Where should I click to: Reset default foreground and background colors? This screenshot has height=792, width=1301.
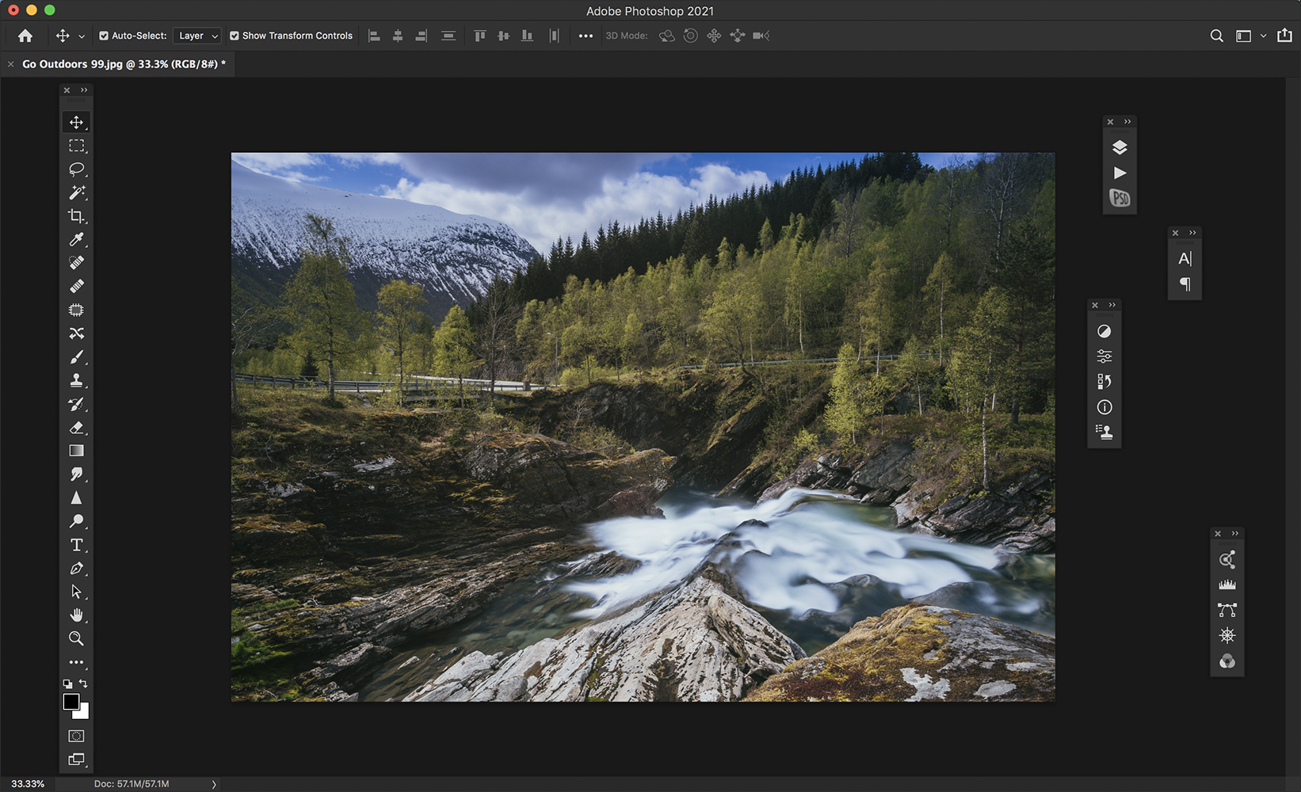(67, 683)
